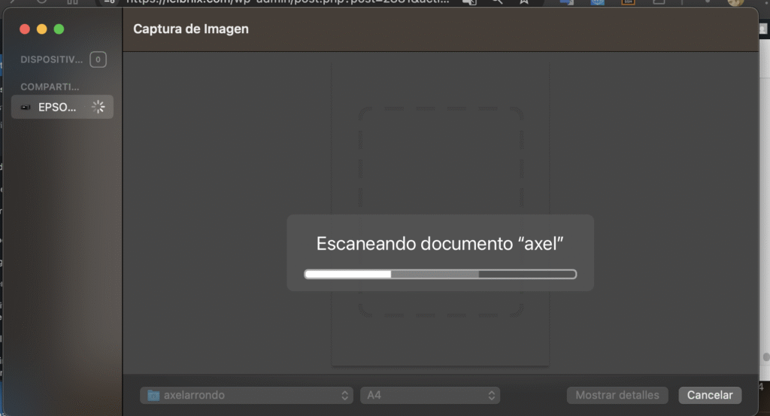Open the A4 paper size dropdown
770x416 pixels.
[429, 395]
